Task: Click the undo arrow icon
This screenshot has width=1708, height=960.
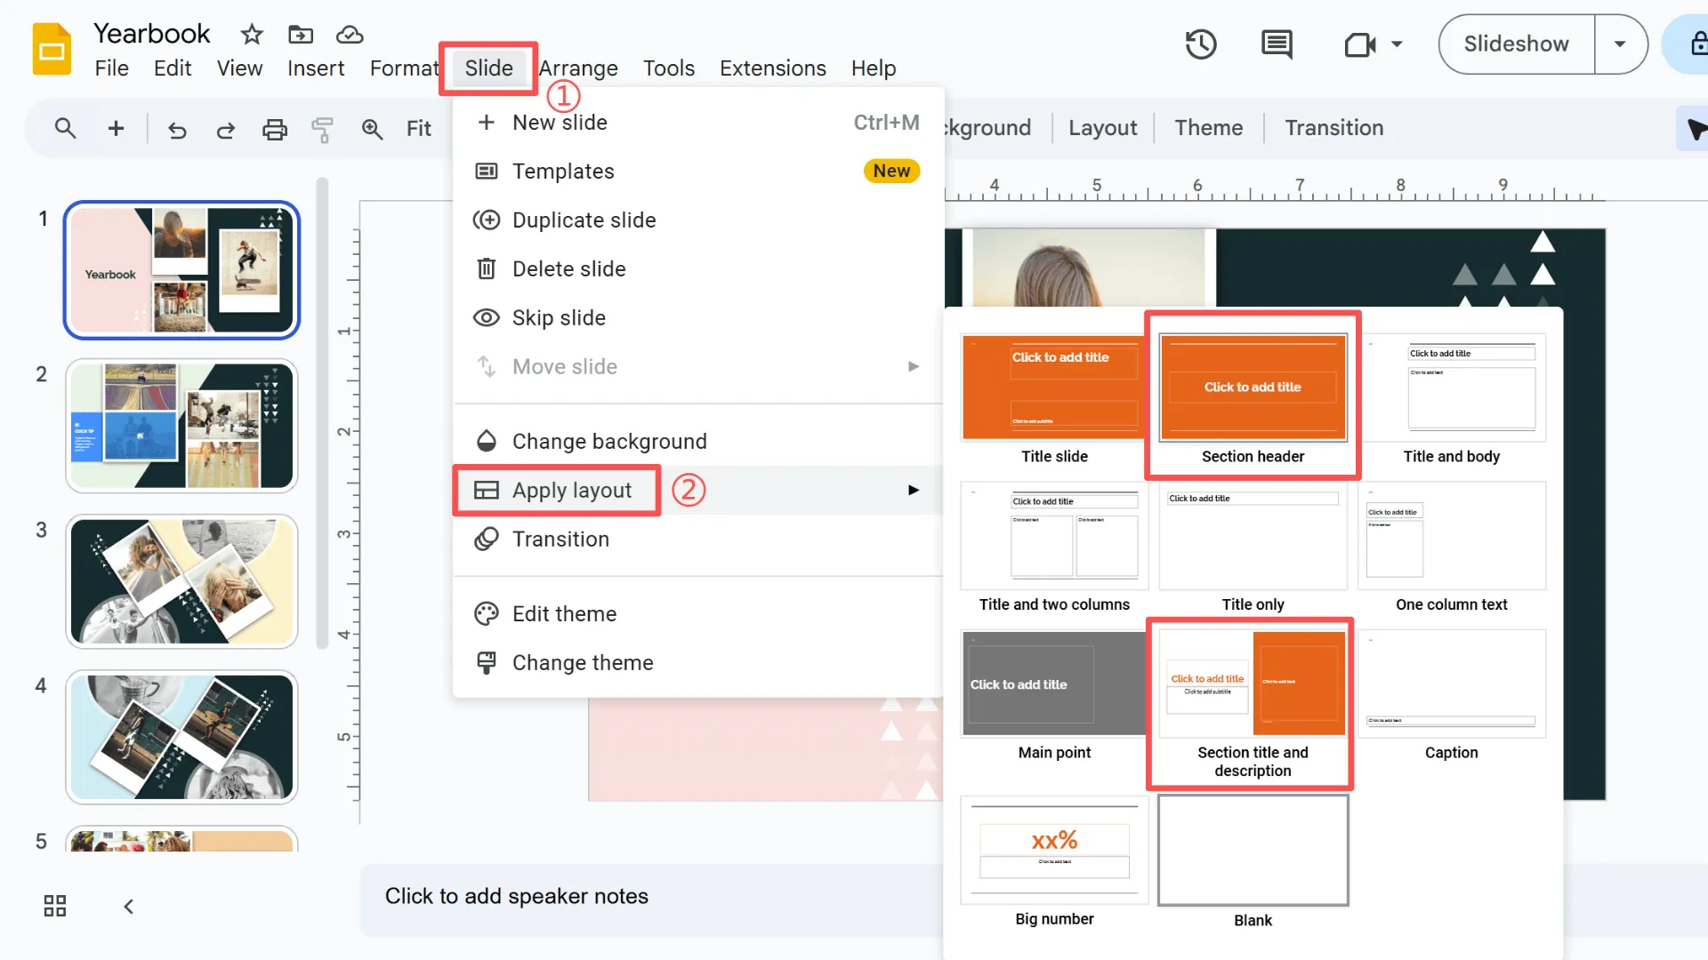Action: click(x=177, y=130)
